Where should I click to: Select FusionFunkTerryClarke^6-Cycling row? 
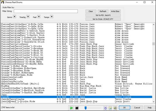[x=76, y=57]
